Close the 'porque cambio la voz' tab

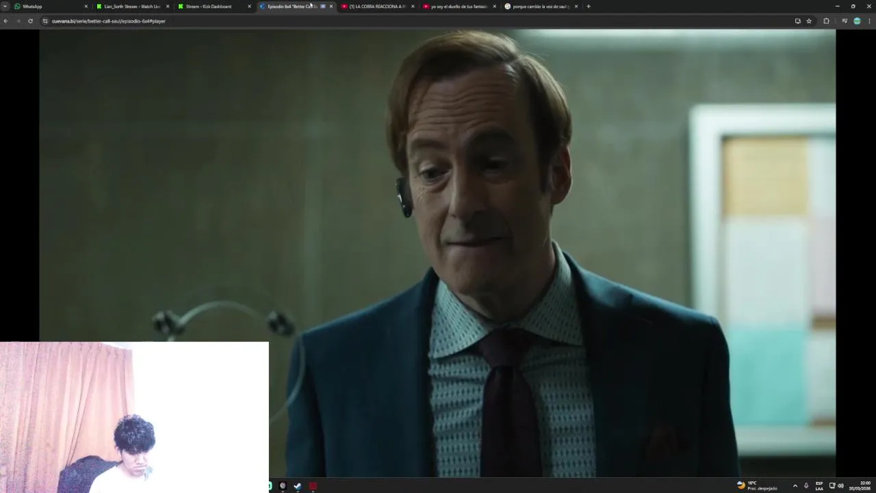pos(576,6)
